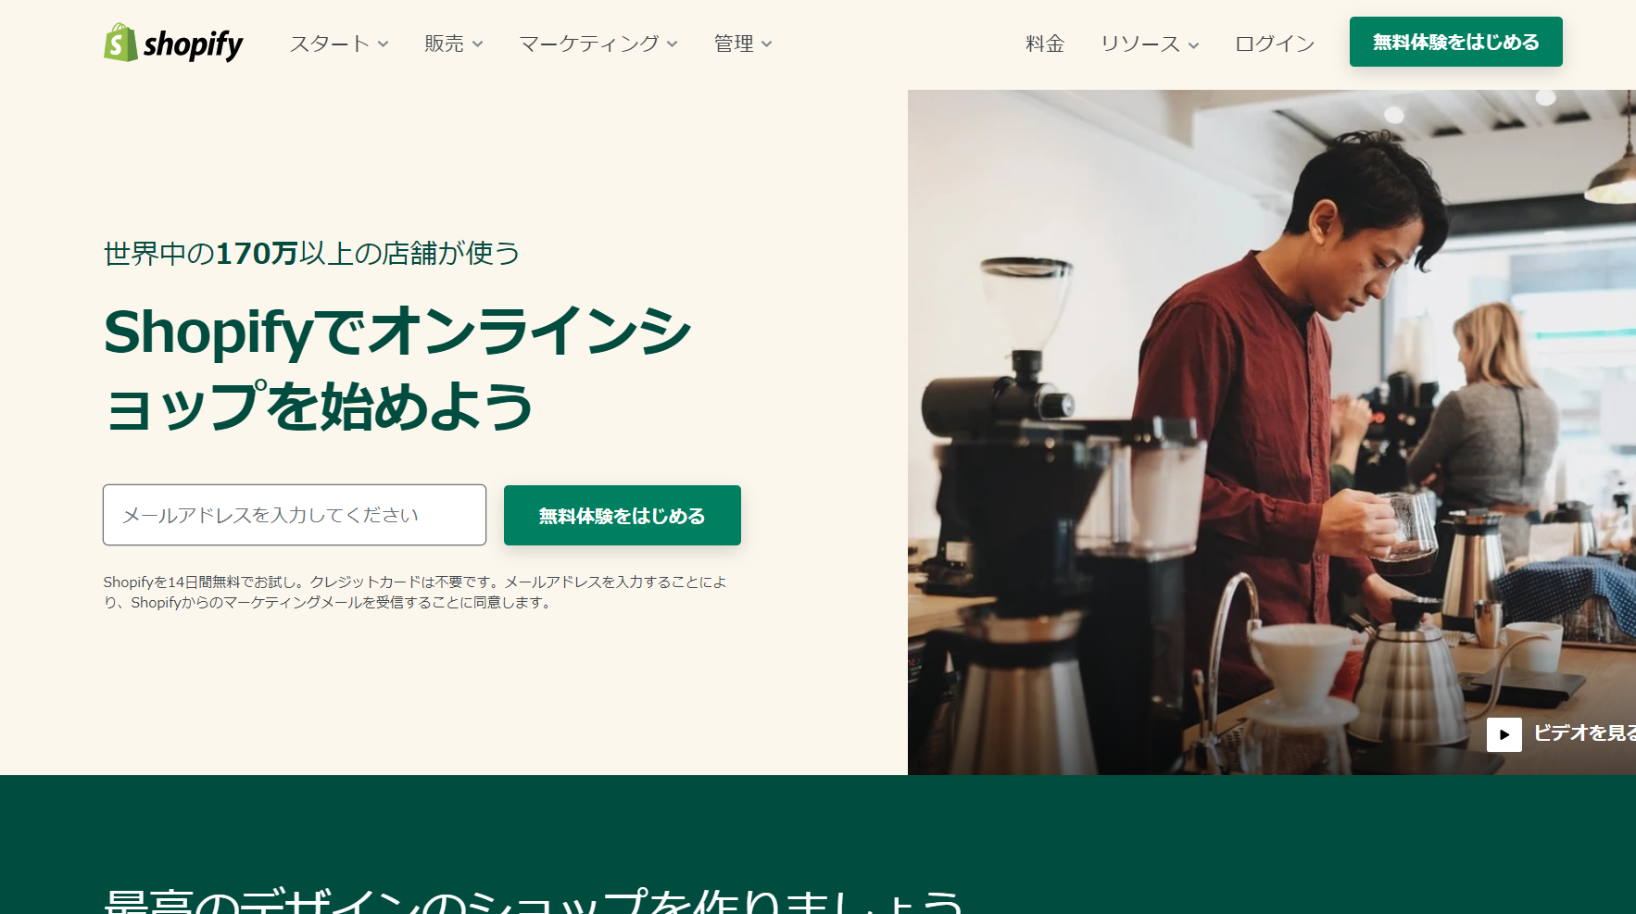Click the Shopify bag logo icon
Screen dimensions: 1636x914
tap(120, 43)
